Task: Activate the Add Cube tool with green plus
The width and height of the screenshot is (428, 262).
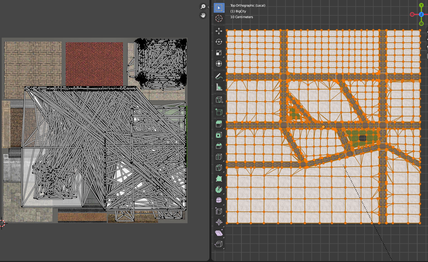Action: (219, 112)
